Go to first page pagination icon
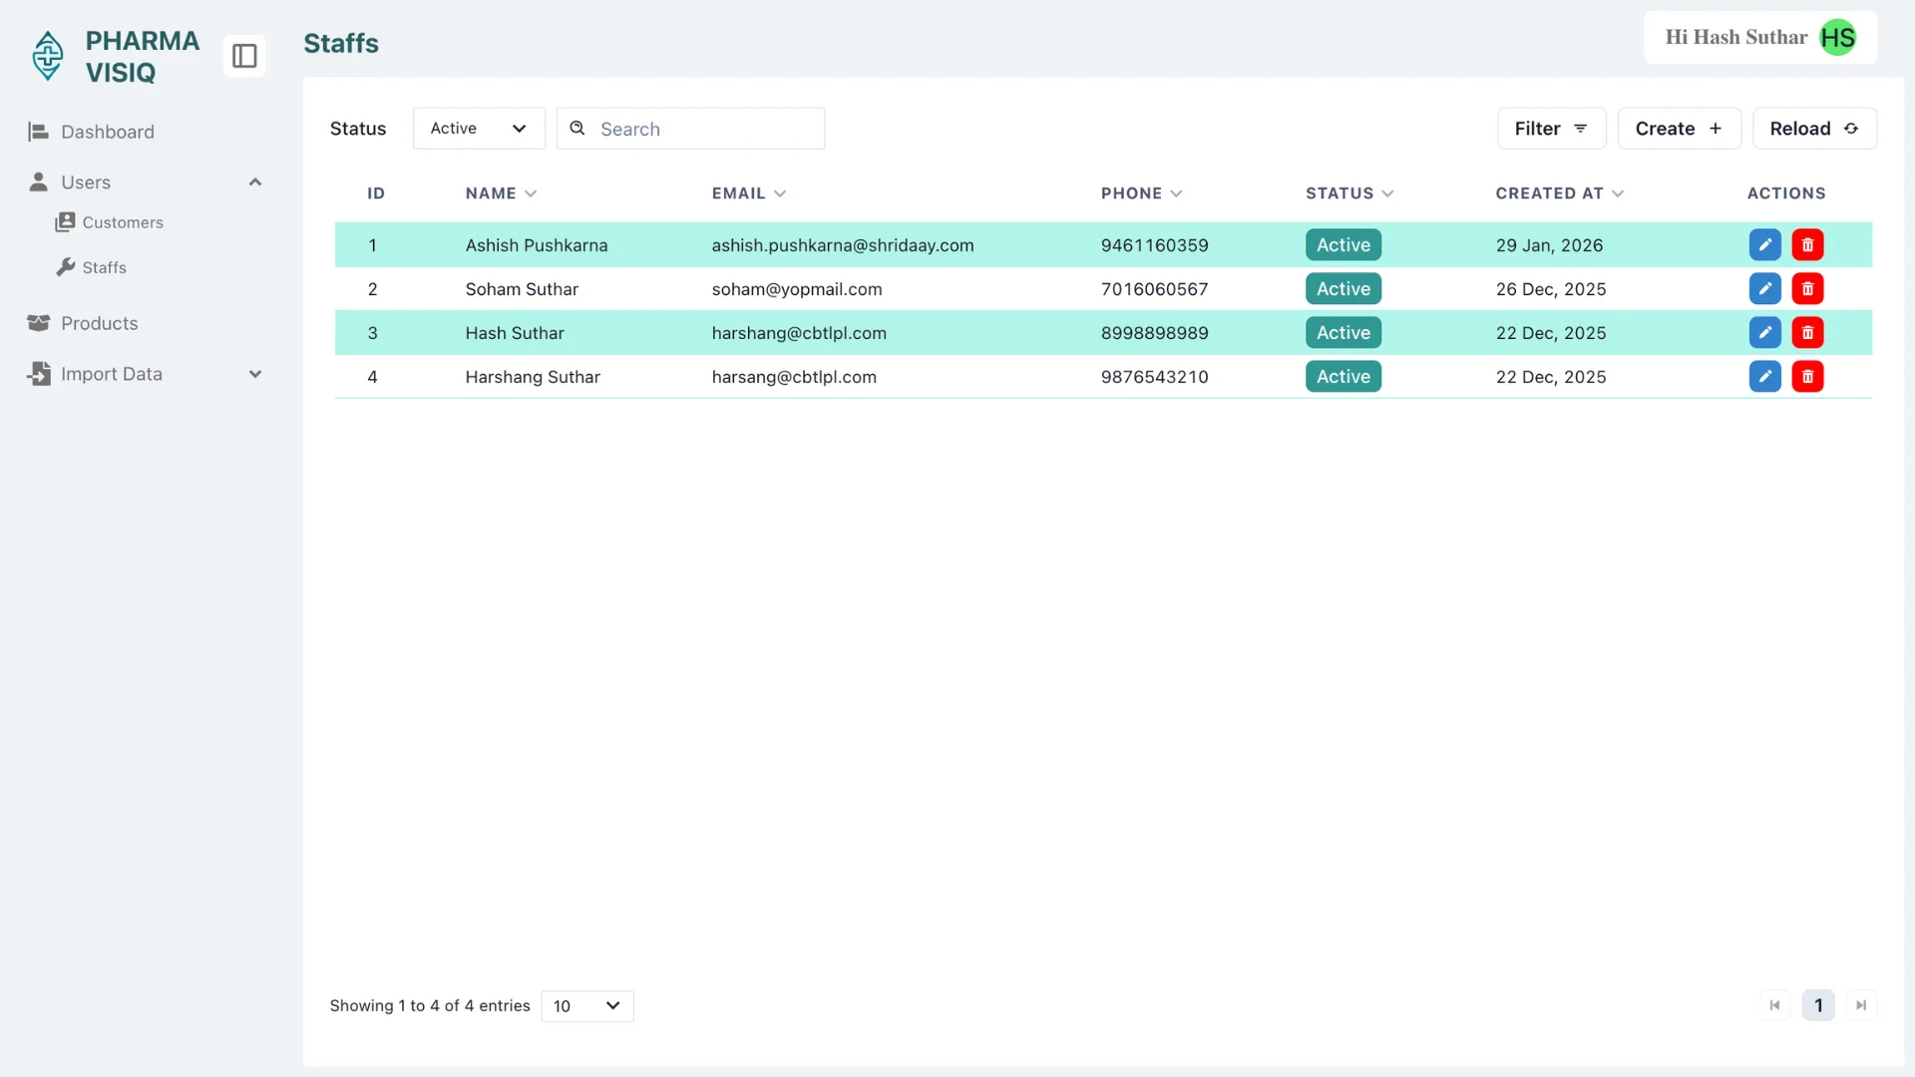The height and width of the screenshot is (1077, 1915). pos(1774,1005)
